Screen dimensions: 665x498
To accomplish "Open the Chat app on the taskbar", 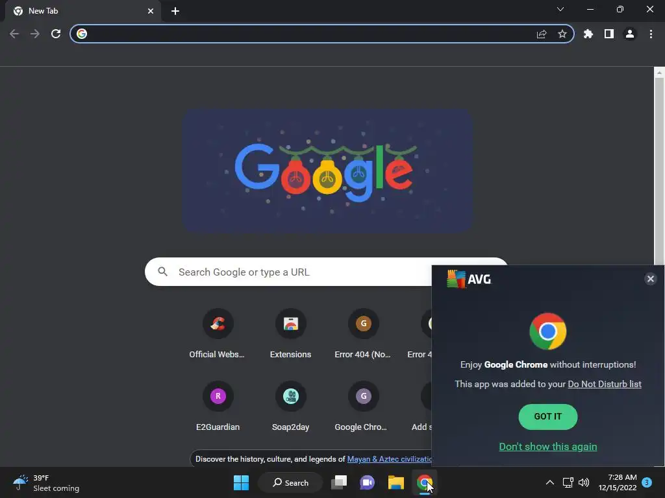I will [368, 482].
